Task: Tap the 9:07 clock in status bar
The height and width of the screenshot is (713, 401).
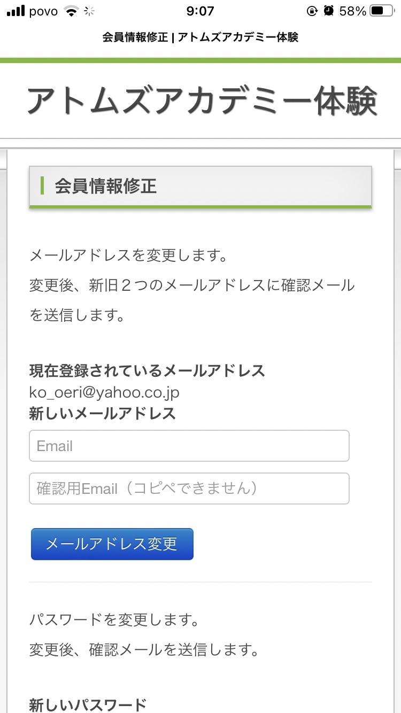Action: click(200, 11)
